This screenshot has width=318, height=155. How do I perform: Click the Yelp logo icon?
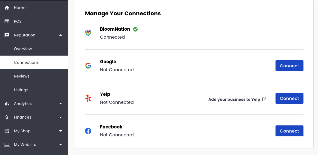coord(88,98)
